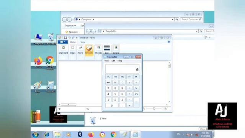
Task: Click the Search Computer box
Action: [x=191, y=20]
